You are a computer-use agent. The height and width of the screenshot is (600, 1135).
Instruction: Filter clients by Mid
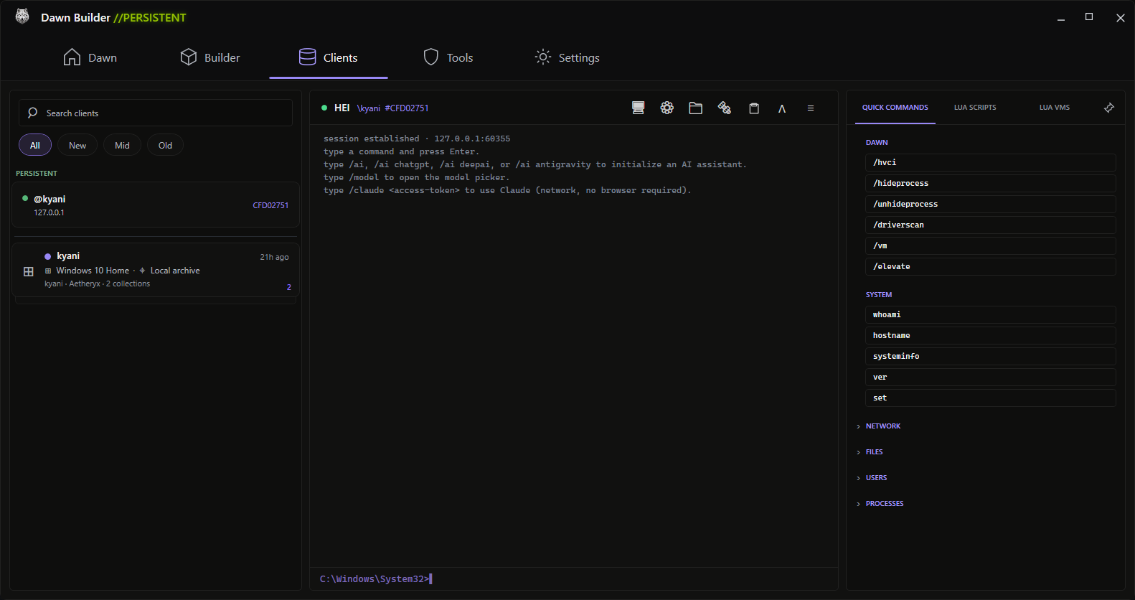point(123,145)
